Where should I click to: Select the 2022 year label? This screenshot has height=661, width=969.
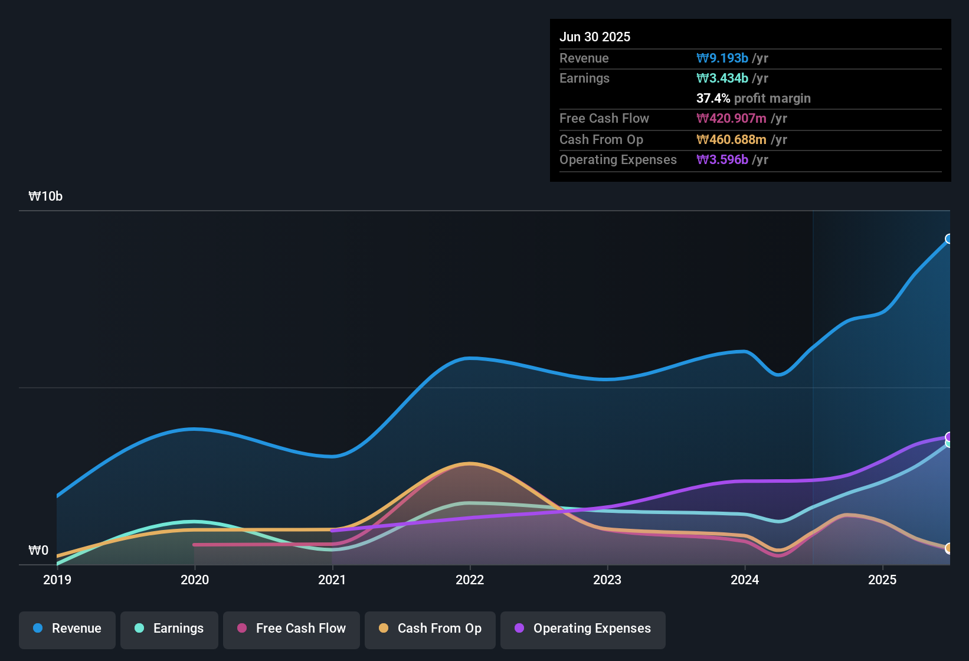pos(470,580)
